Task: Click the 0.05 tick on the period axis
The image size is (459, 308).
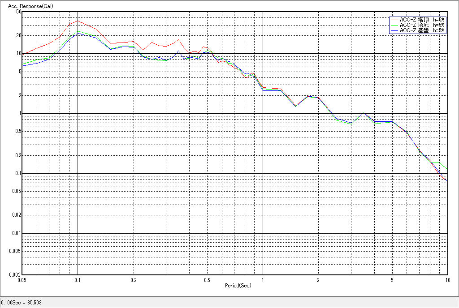Action: tap(22, 280)
